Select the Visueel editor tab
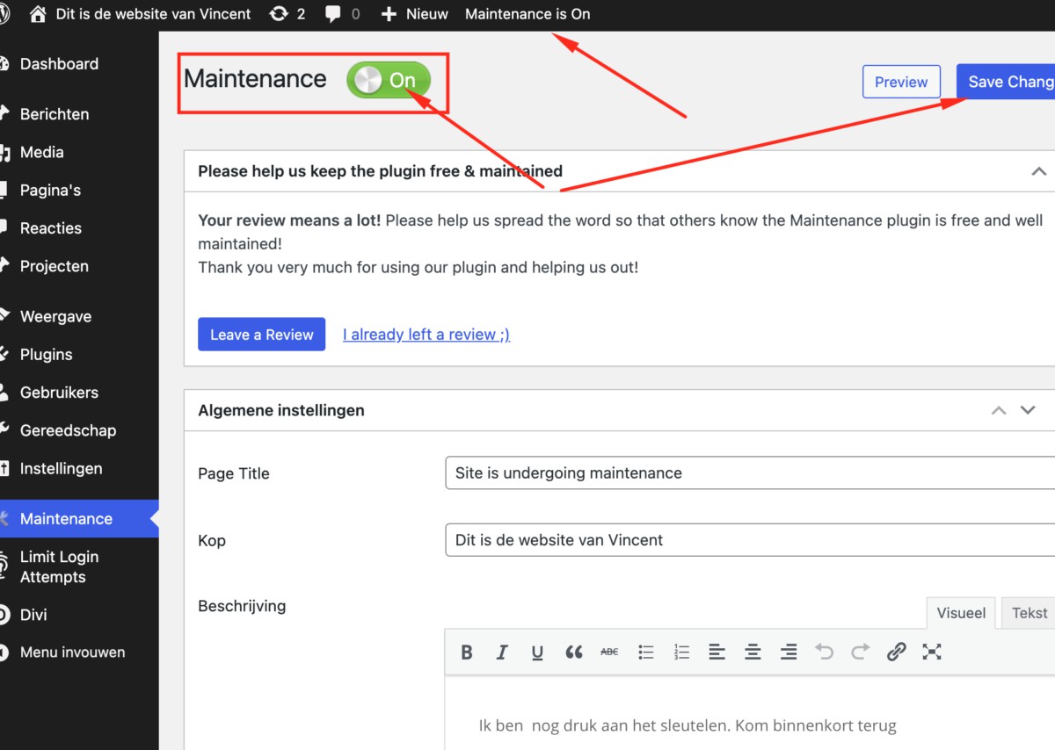 961,613
